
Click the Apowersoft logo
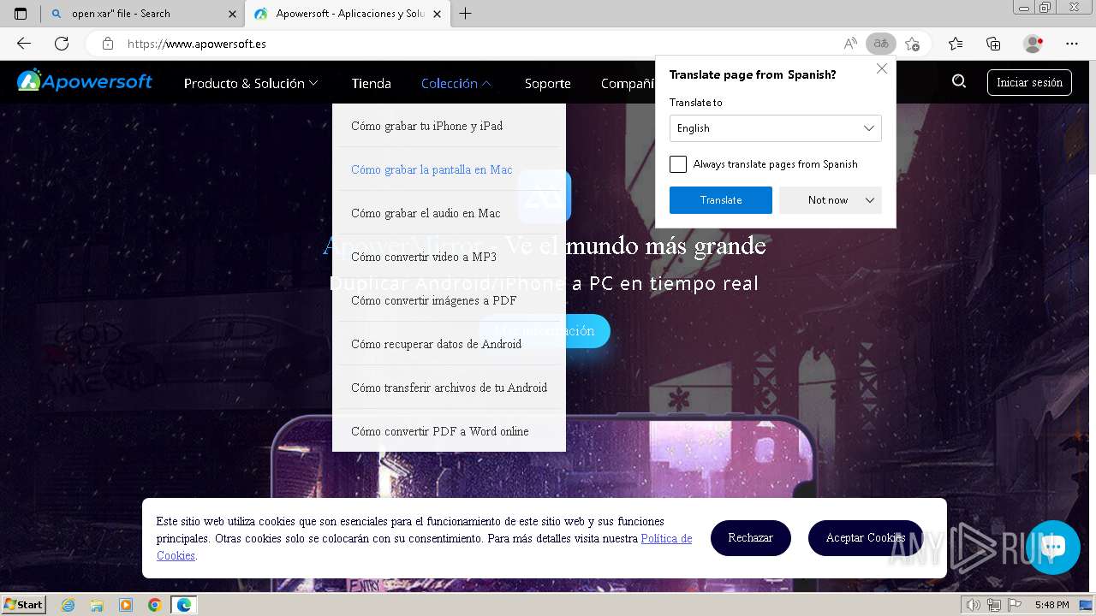pos(85,81)
